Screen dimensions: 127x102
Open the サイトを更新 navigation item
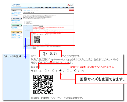[65, 8]
